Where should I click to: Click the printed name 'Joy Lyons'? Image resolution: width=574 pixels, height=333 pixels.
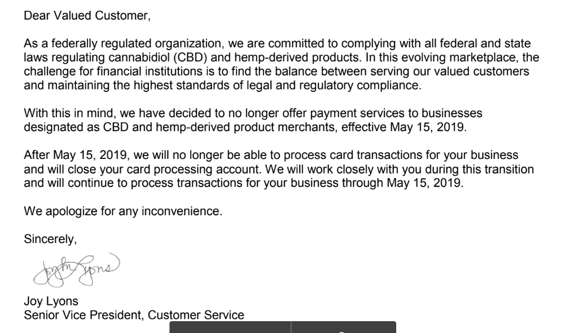click(x=51, y=301)
